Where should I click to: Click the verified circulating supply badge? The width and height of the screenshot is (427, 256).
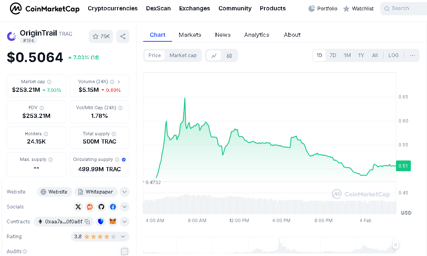pos(124,160)
